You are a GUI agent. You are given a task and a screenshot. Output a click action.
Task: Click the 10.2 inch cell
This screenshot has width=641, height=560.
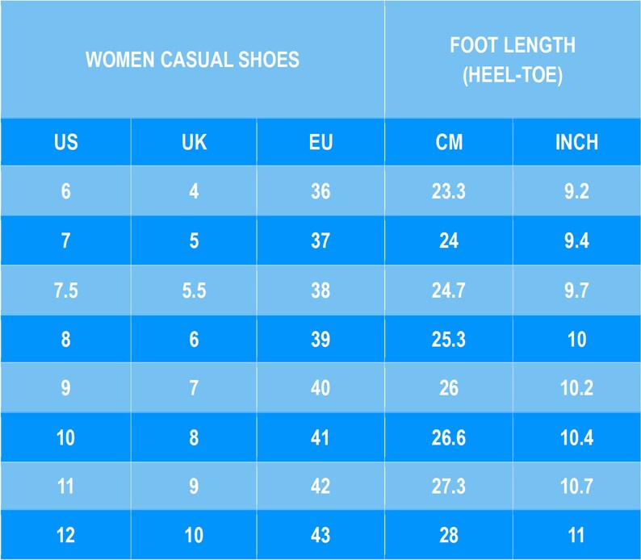pyautogui.click(x=576, y=387)
